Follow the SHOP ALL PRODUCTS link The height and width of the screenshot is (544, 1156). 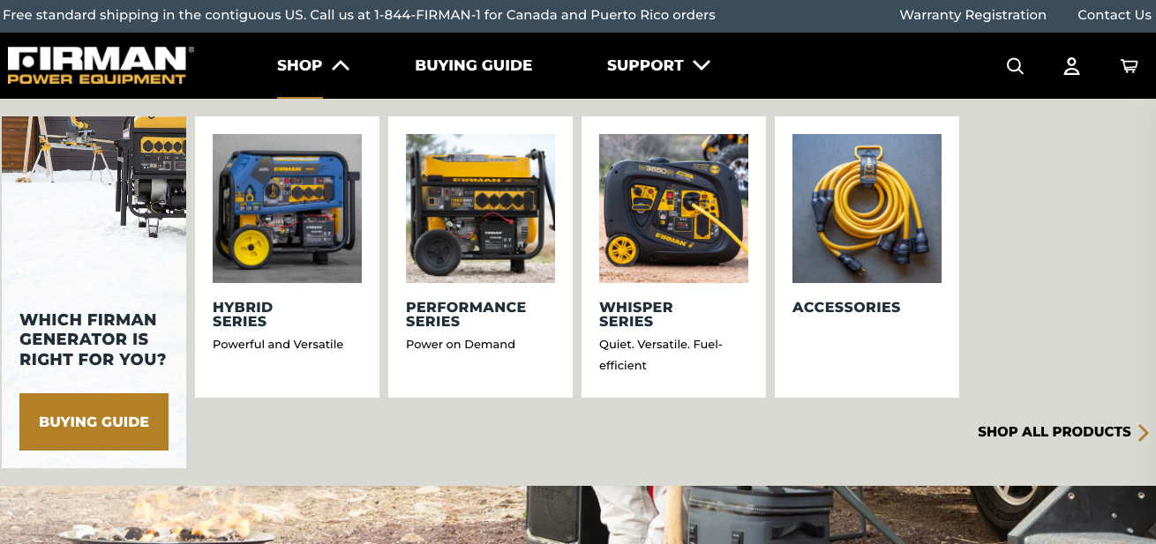point(1055,432)
